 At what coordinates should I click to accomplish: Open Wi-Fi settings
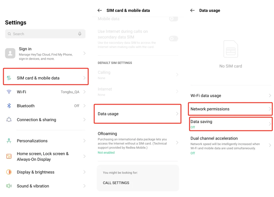pyautogui.click(x=46, y=92)
